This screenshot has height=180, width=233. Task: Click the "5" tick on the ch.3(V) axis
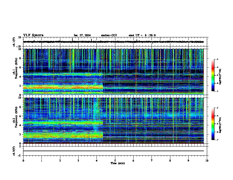(20, 146)
